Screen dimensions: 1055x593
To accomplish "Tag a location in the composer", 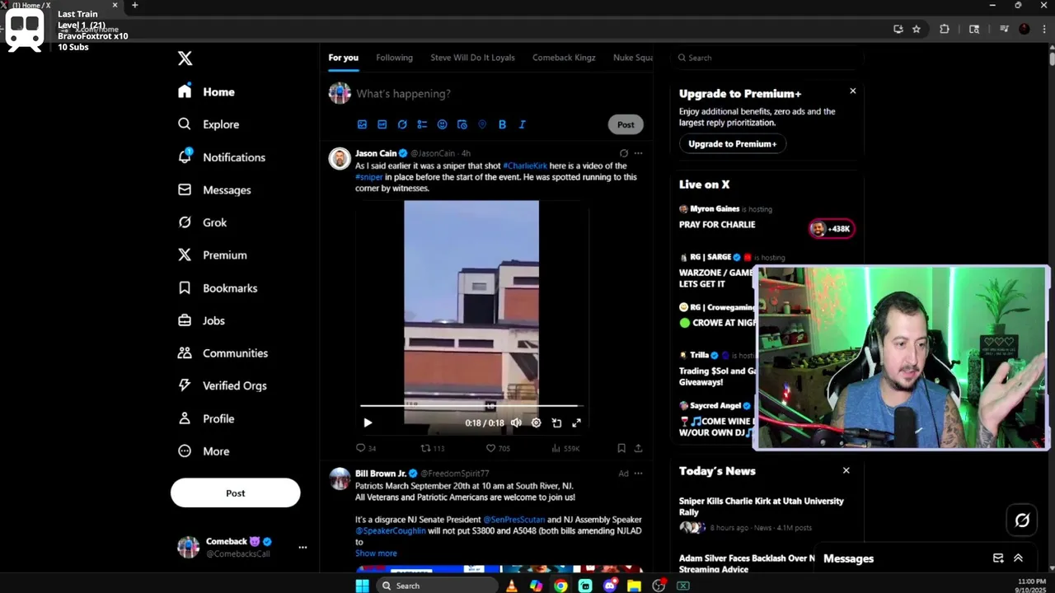I will click(482, 124).
